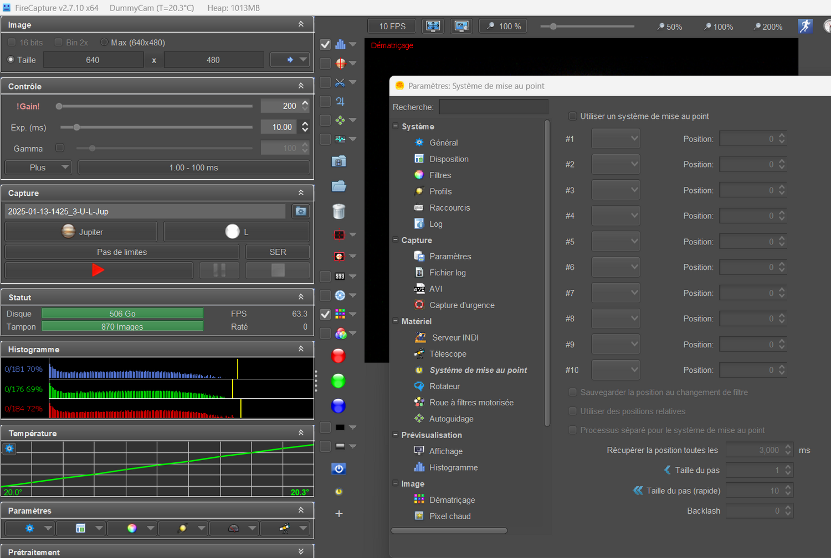This screenshot has height=558, width=831.
Task: Click the zoom slider in top toolbar
Action: [587, 27]
